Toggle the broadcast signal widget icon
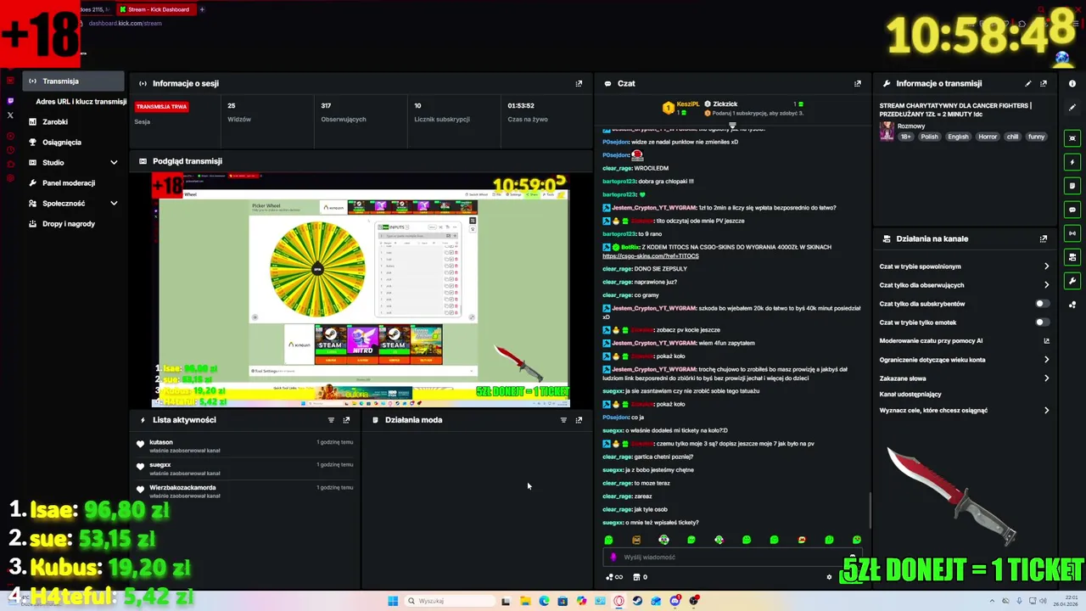 point(1072,233)
